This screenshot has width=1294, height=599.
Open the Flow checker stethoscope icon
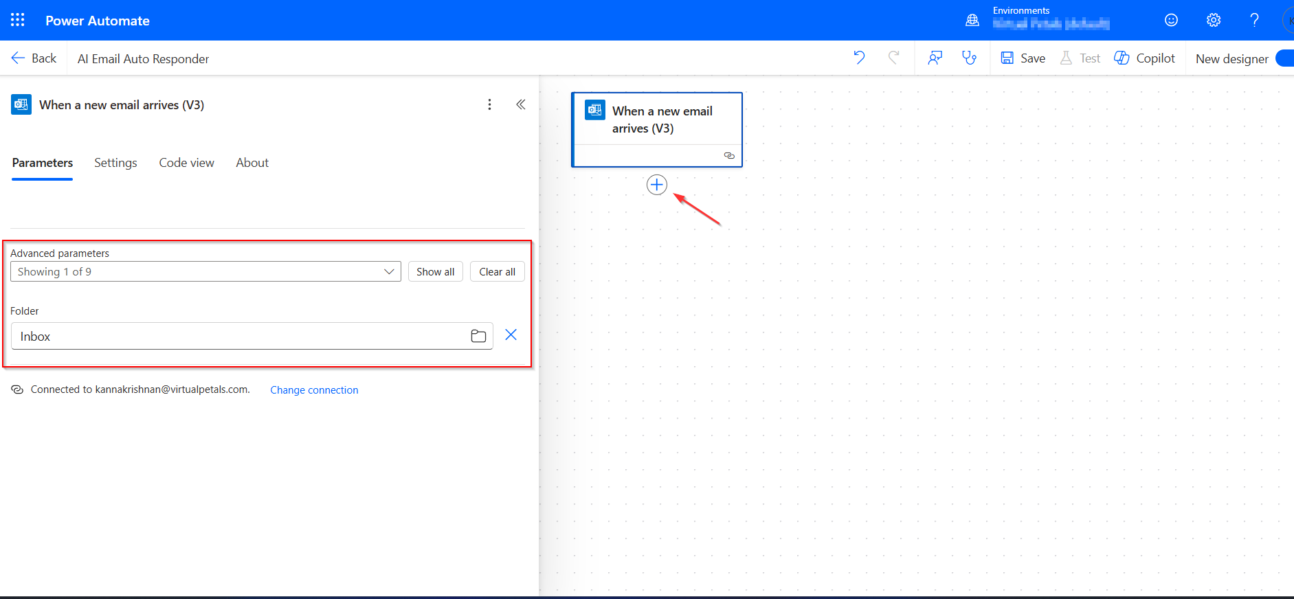click(x=969, y=58)
